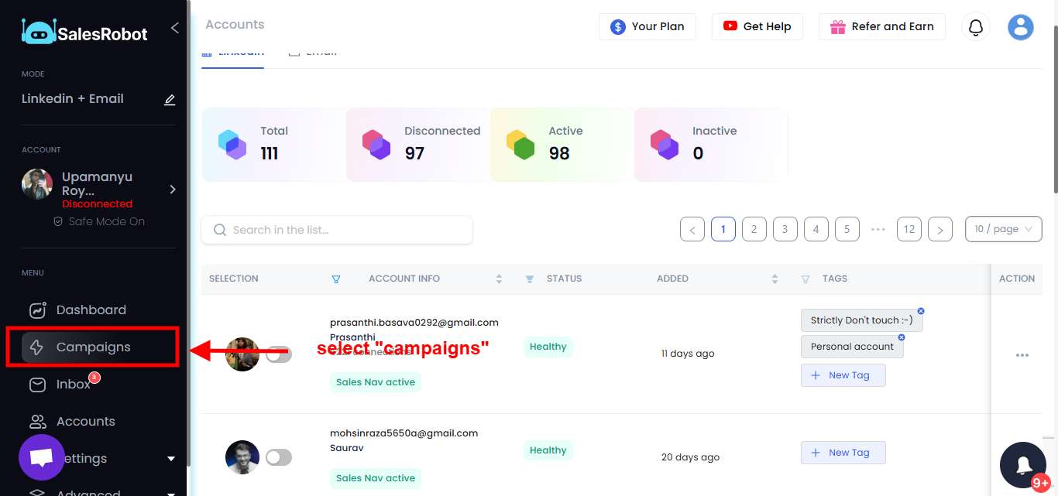Image resolution: width=1058 pixels, height=496 pixels.
Task: Select page 1 in pagination
Action: pos(723,229)
